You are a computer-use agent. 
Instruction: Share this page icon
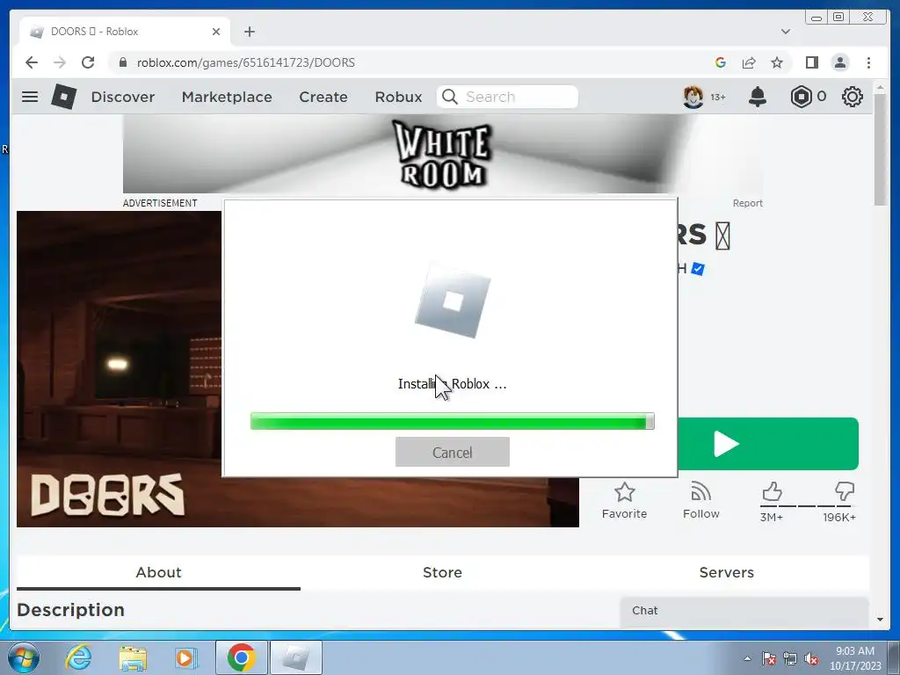749,62
